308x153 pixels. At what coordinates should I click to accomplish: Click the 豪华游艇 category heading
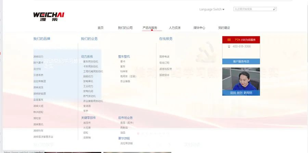(124, 139)
